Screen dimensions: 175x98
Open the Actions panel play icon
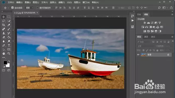tap(132, 20)
